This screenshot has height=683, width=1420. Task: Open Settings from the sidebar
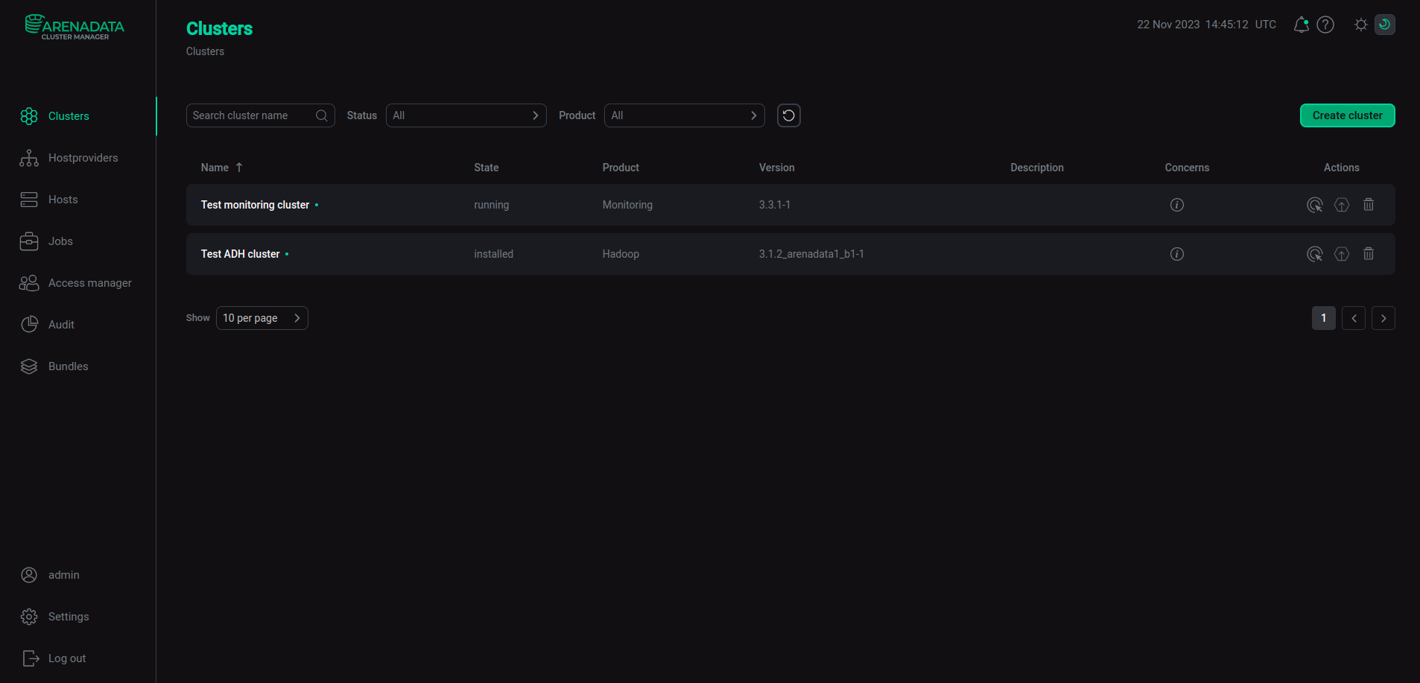[x=69, y=617]
